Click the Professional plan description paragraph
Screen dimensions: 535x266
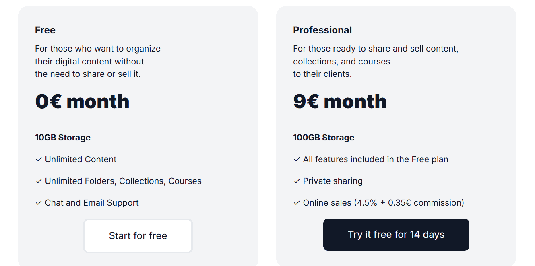pos(375,61)
